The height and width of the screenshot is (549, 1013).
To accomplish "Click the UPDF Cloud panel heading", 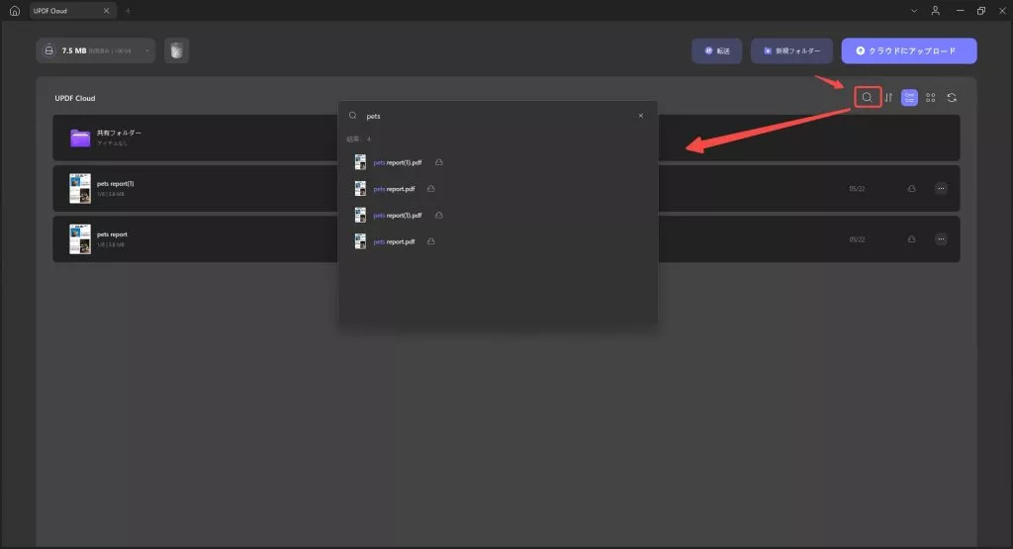I will coord(75,98).
